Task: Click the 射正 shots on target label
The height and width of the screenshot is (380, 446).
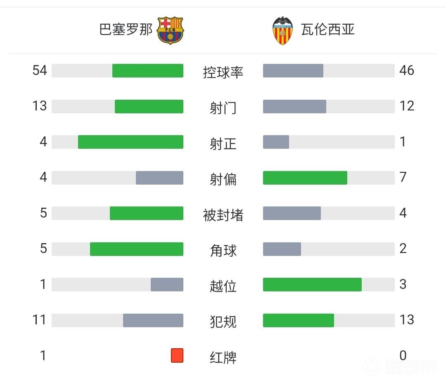Action: (x=223, y=143)
